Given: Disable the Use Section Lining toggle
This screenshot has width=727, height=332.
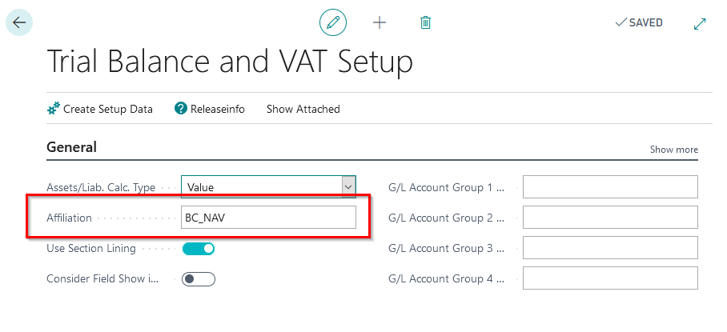Looking at the screenshot, I should (x=199, y=249).
